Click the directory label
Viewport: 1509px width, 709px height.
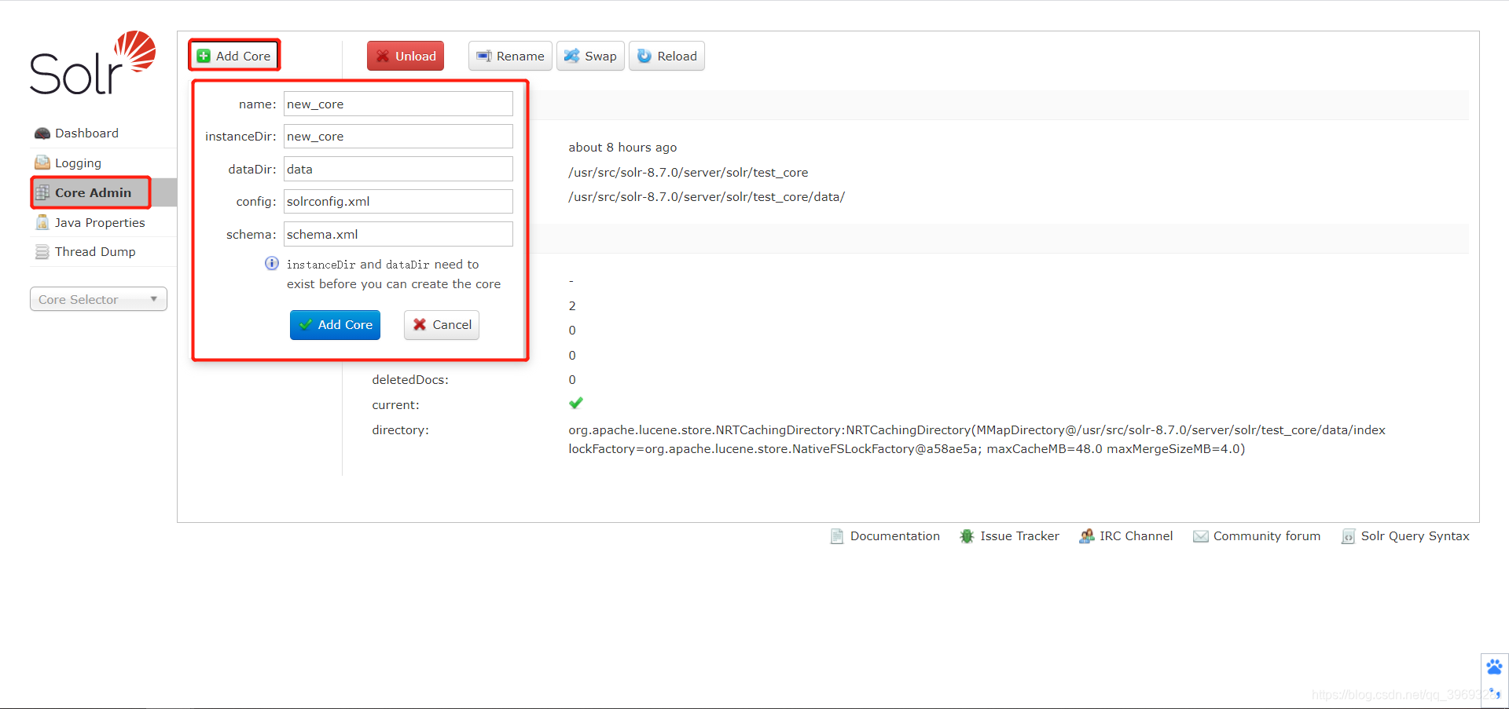pos(400,430)
